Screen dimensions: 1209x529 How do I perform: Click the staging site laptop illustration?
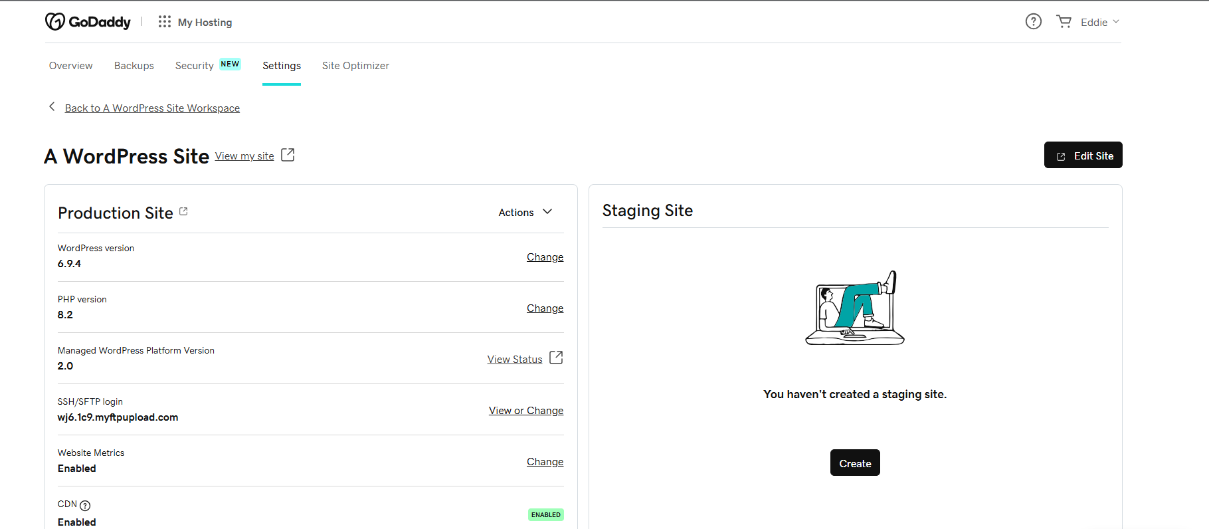855,308
